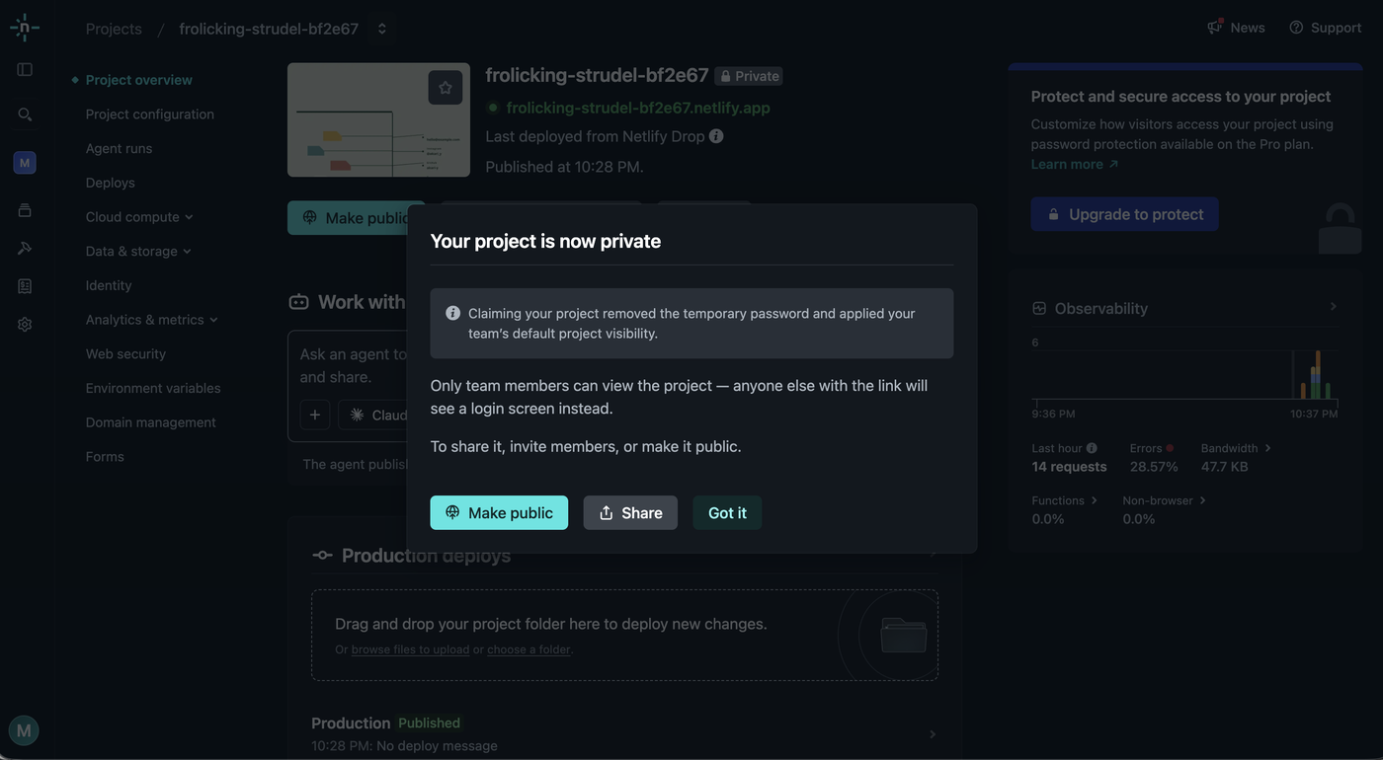Open Project configuration
This screenshot has width=1383, height=760.
point(150,114)
